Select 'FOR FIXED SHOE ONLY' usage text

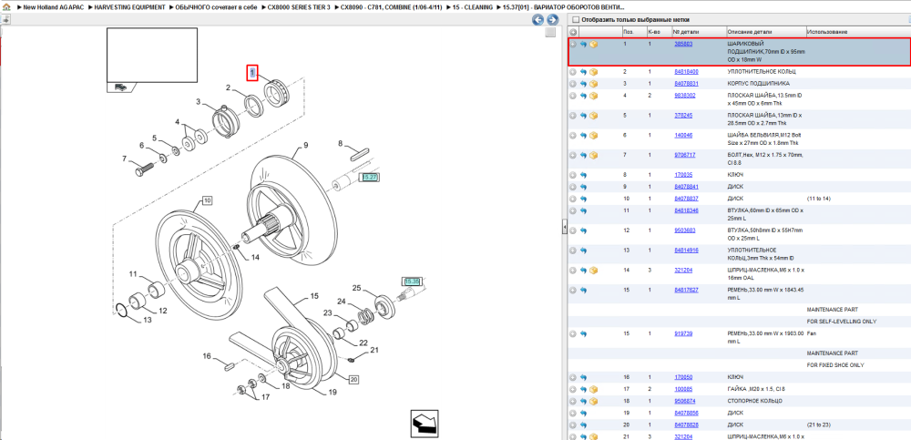coord(835,365)
